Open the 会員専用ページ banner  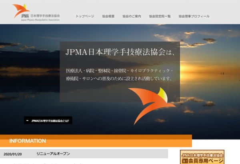202,157
